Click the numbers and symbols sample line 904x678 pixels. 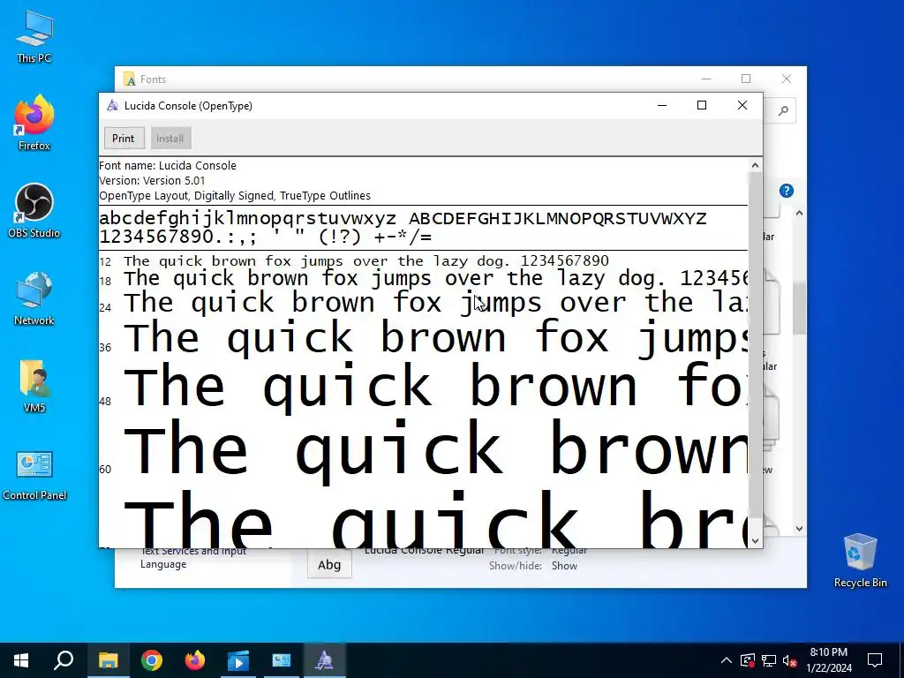(x=265, y=237)
